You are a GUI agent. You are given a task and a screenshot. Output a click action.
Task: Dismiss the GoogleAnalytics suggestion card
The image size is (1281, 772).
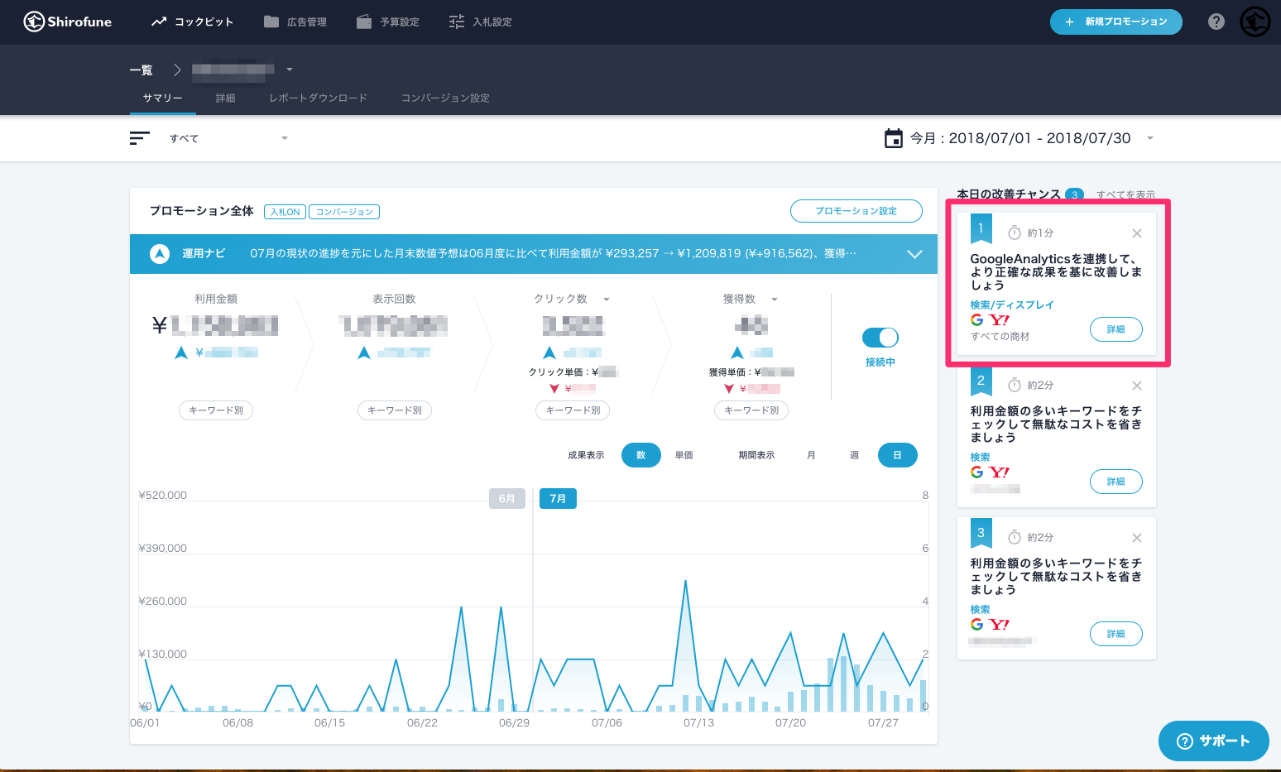pos(1137,233)
